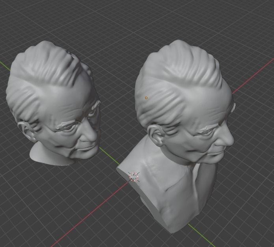Click the red-white 3D cursor crosshair
The height and width of the screenshot is (247, 274).
(x=134, y=177)
